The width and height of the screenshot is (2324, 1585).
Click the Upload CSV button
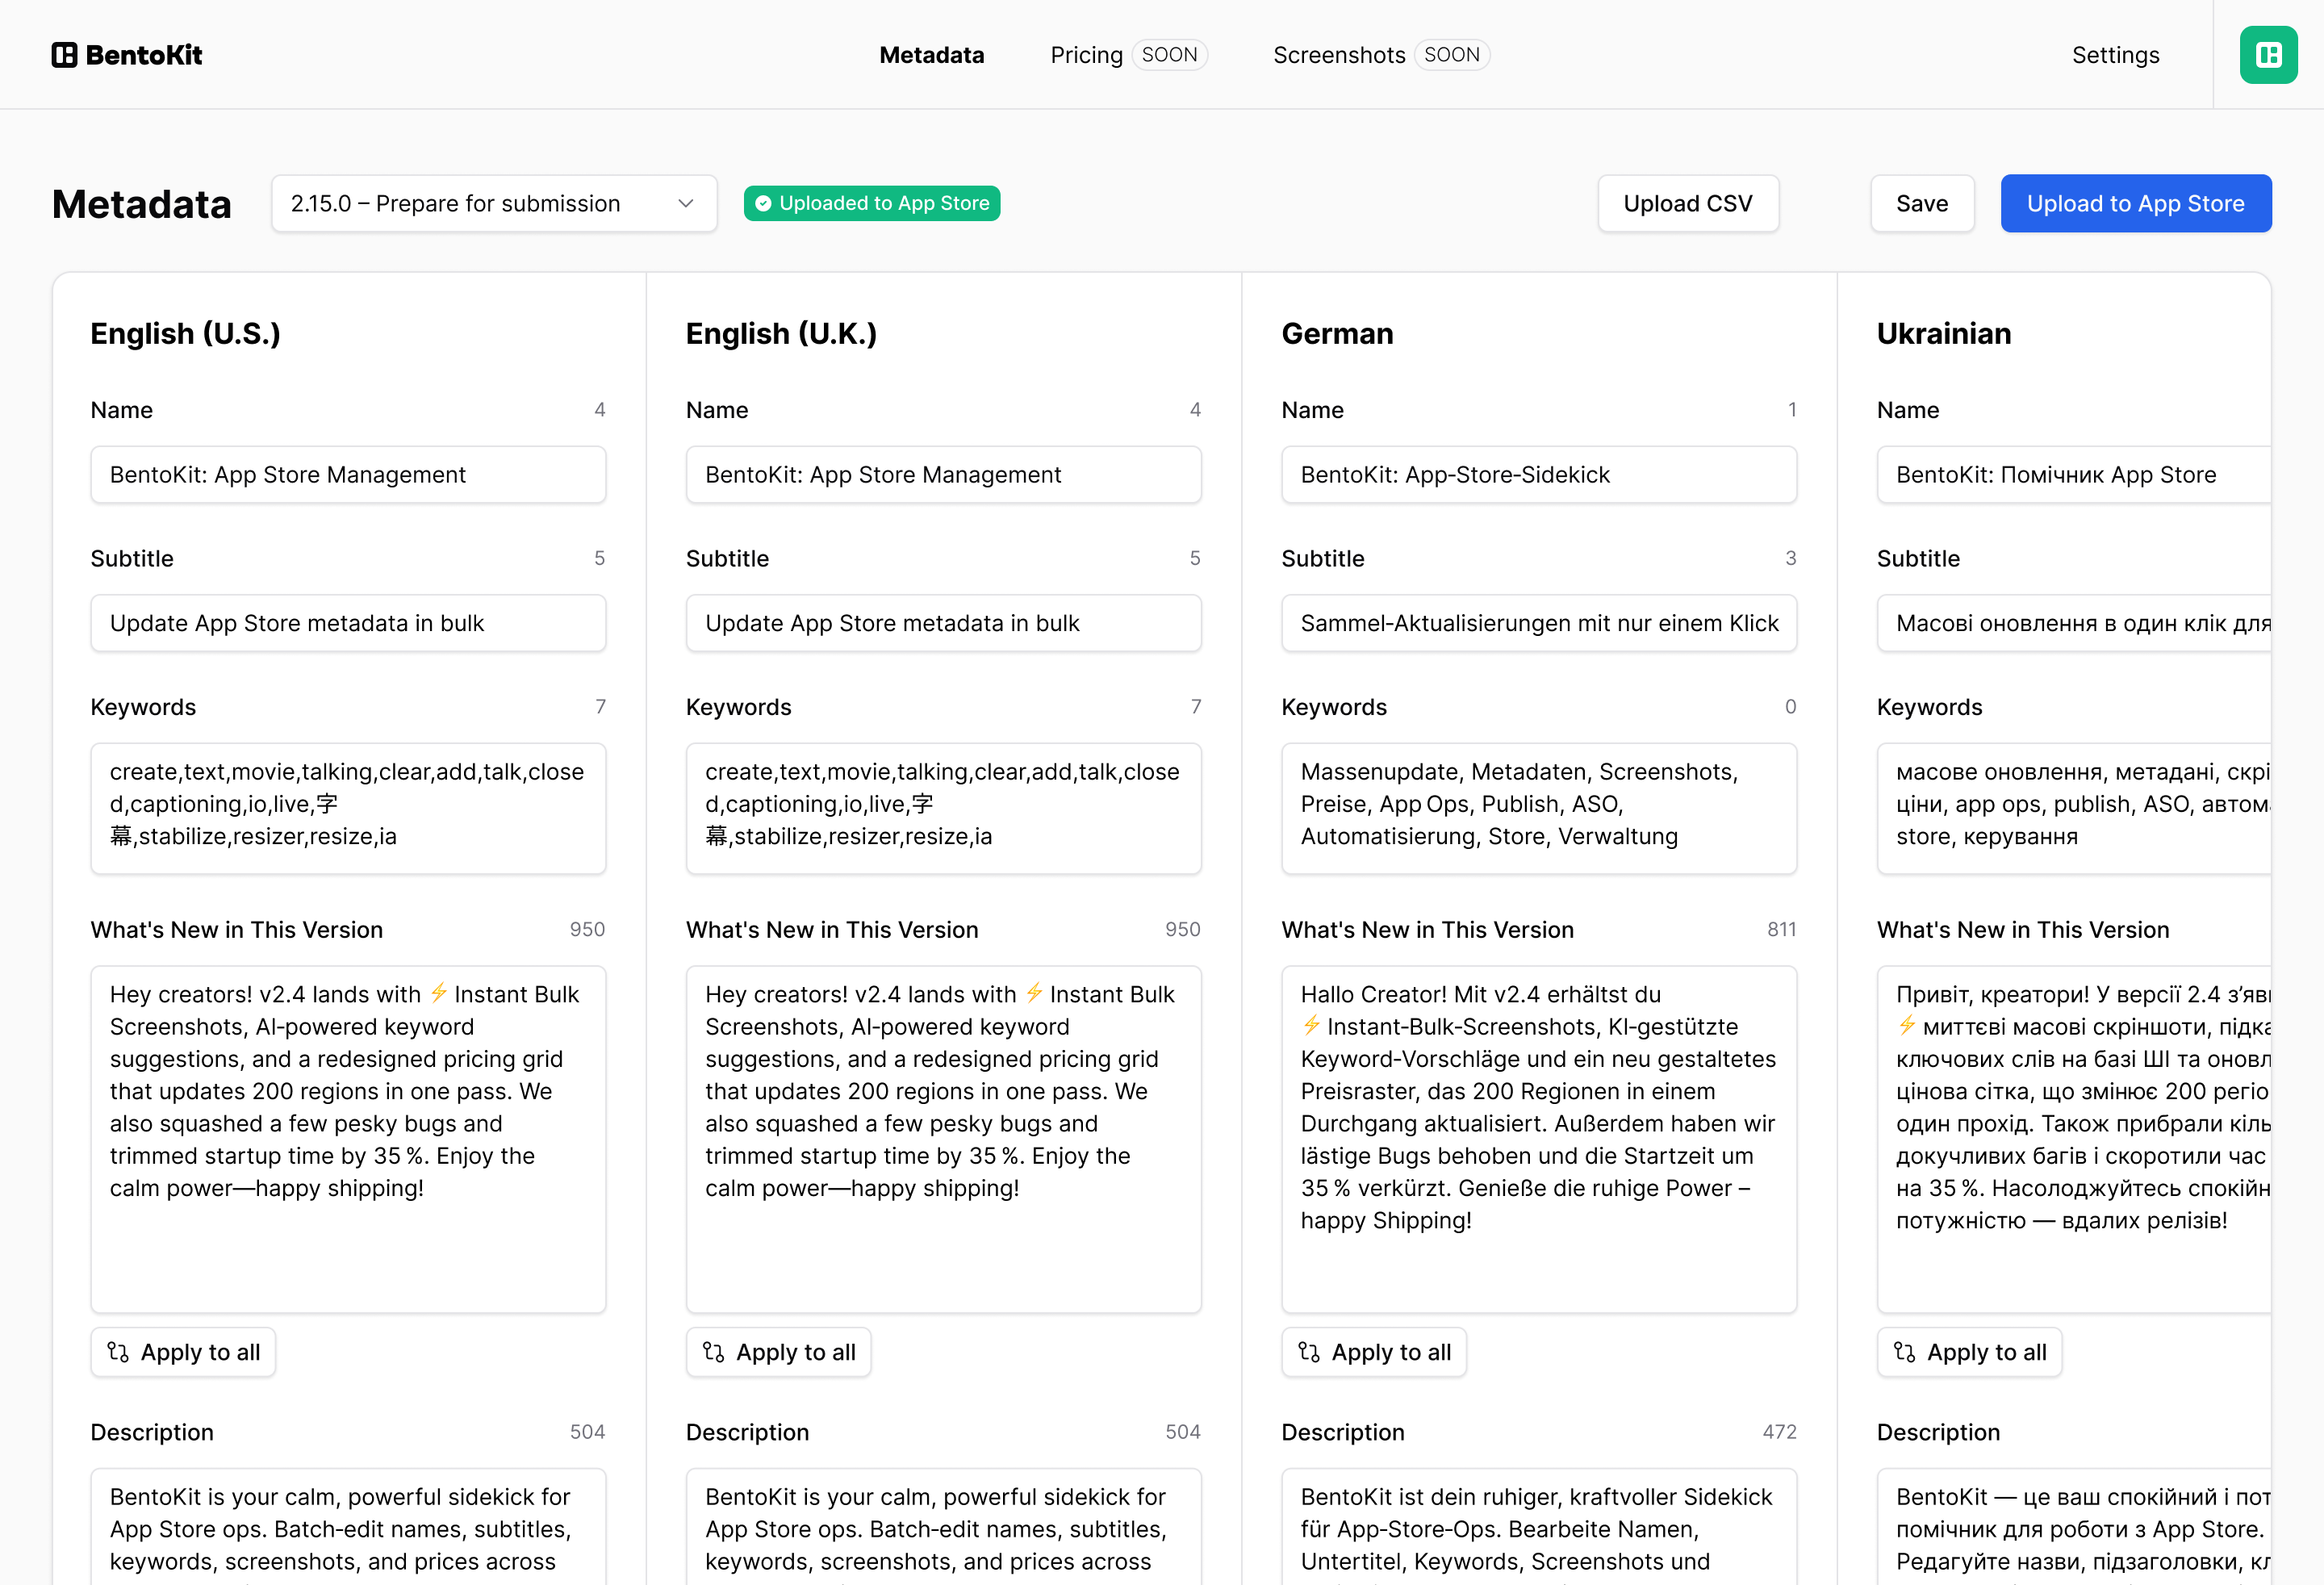click(x=1688, y=204)
